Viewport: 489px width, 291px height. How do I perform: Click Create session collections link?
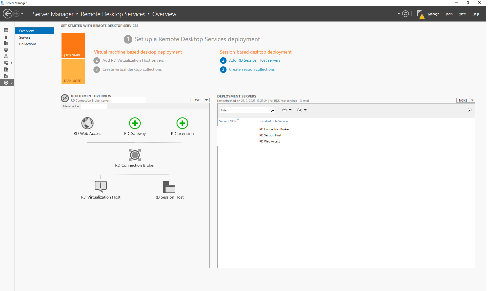click(x=252, y=69)
